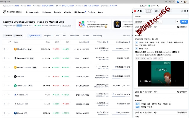
Task: Play Google section English source audio
Action: tap(141, 92)
